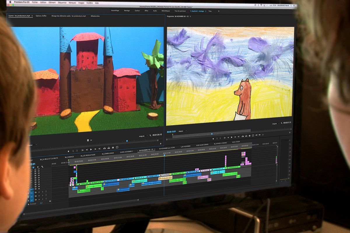Add marker in the Source monitor
The height and width of the screenshot is (233, 350).
69,151
